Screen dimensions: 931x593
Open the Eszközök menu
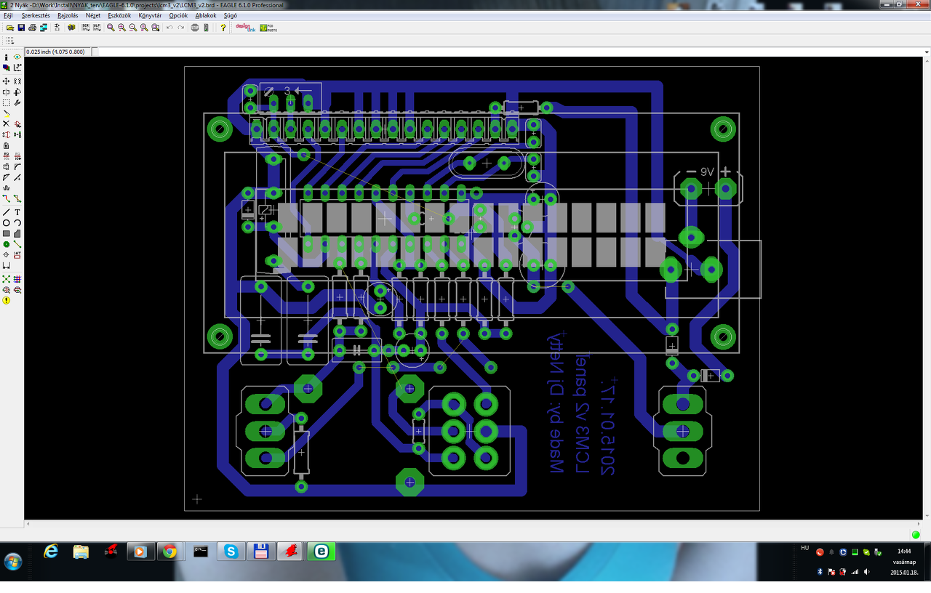click(x=119, y=15)
